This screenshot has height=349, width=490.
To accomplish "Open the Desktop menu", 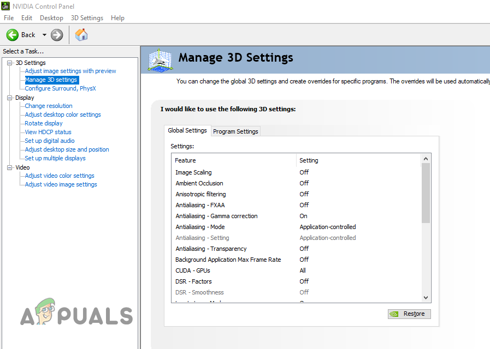I will [x=51, y=18].
